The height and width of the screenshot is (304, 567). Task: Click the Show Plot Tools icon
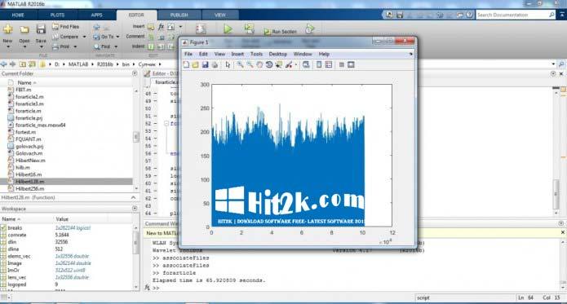[351, 64]
